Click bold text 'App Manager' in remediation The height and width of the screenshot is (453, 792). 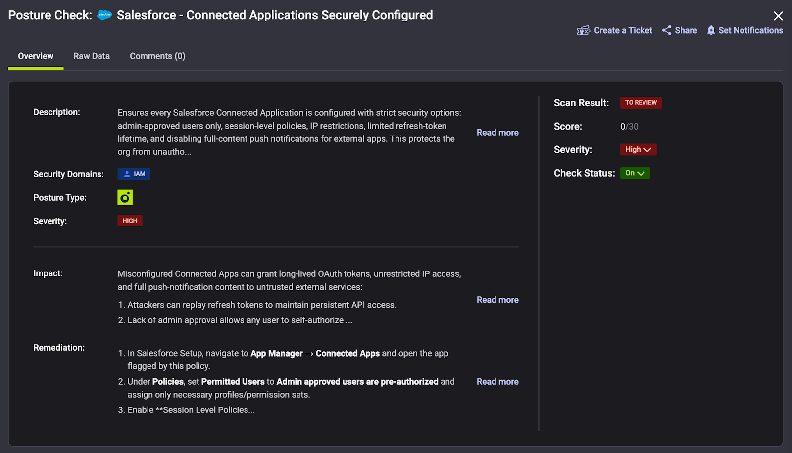point(277,354)
